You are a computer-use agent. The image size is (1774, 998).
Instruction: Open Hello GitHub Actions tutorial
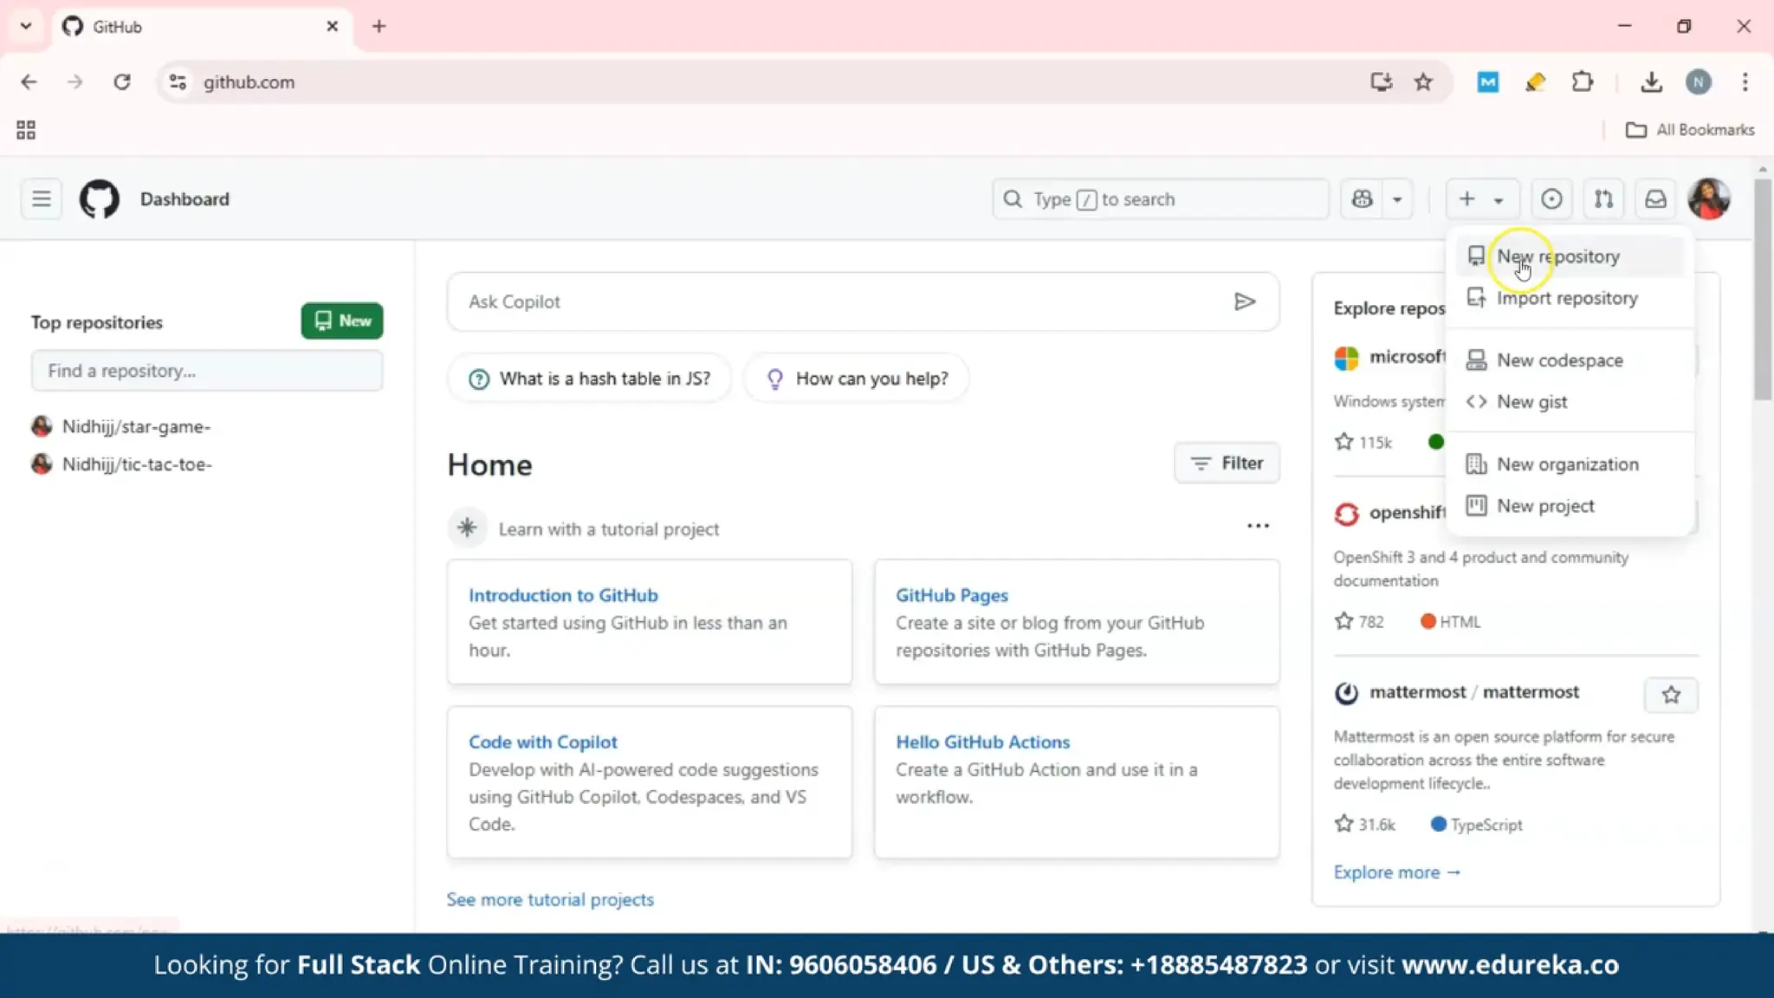[982, 742]
